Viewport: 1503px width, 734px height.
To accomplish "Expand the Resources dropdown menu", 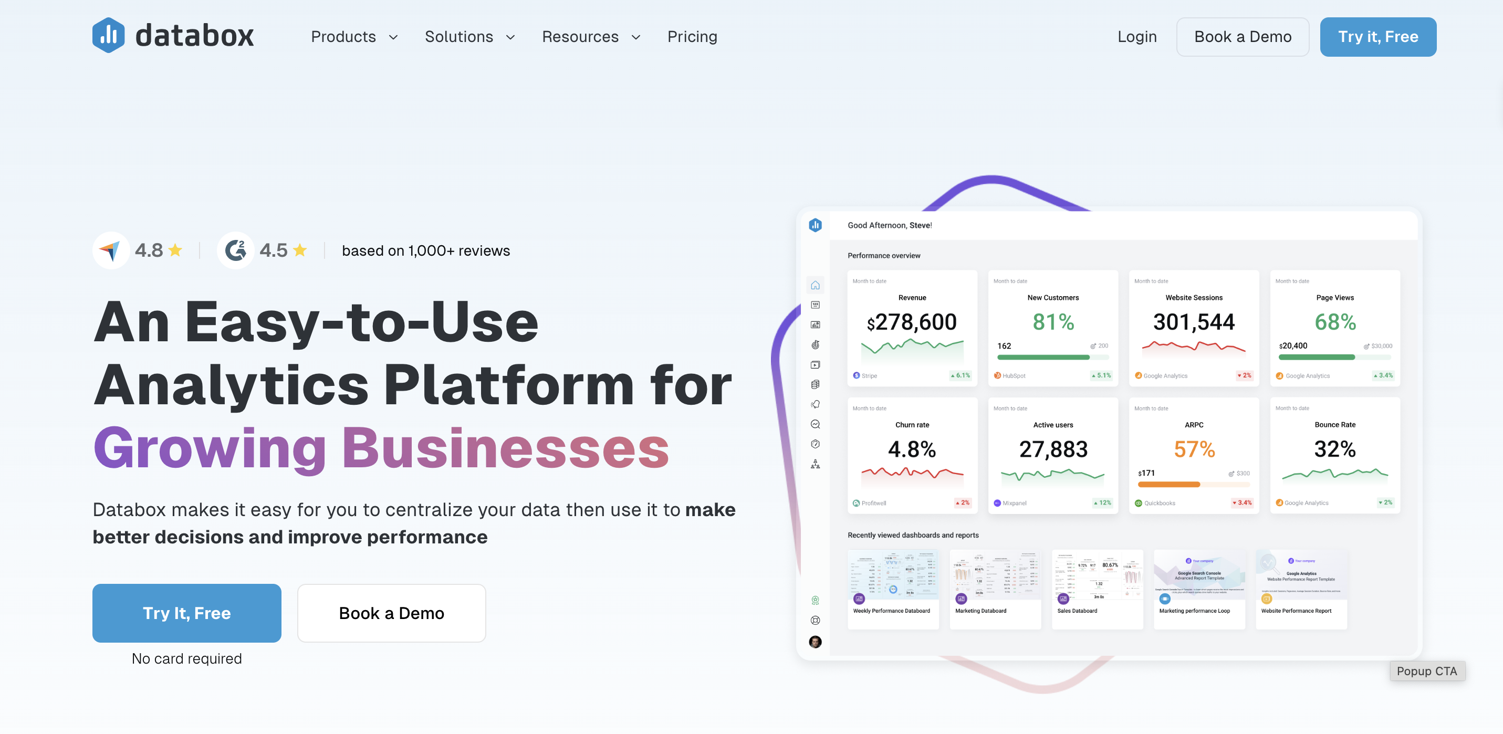I will [591, 37].
